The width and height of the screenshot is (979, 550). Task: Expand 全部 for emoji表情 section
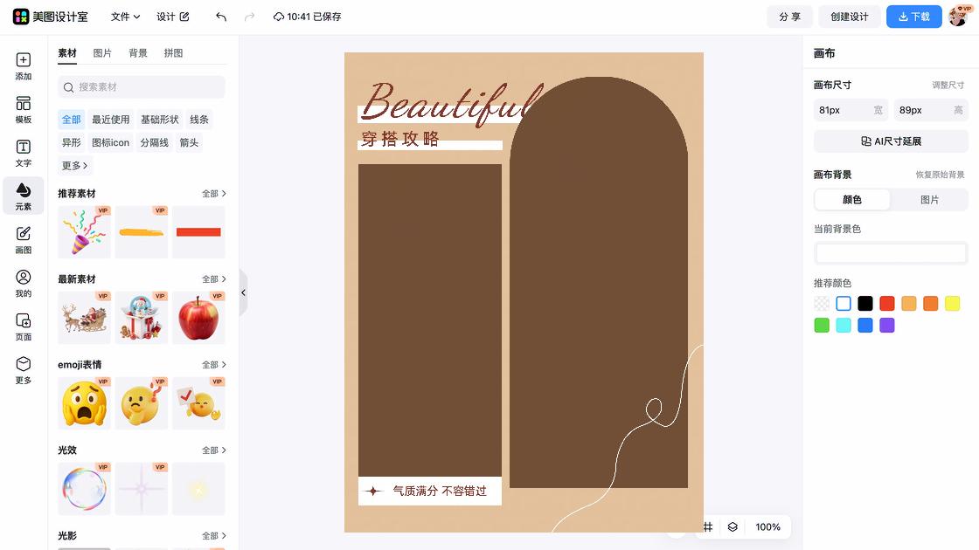coord(213,364)
